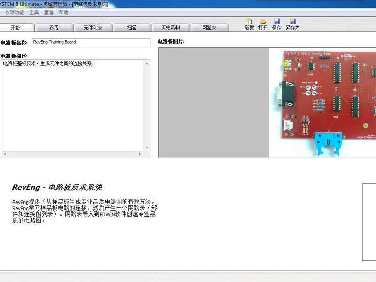Click the 电路板名称 input field

coord(91,43)
